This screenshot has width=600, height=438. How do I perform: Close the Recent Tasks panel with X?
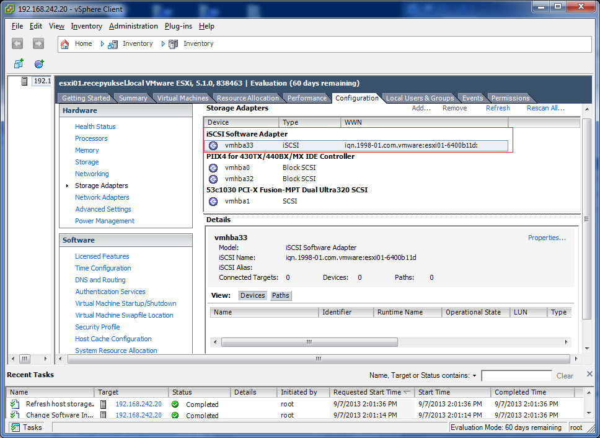pyautogui.click(x=589, y=373)
